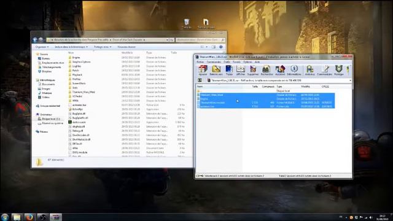The height and width of the screenshot is (221, 393).
Task: Select Documents library in navigation pane
Action: 47,85
